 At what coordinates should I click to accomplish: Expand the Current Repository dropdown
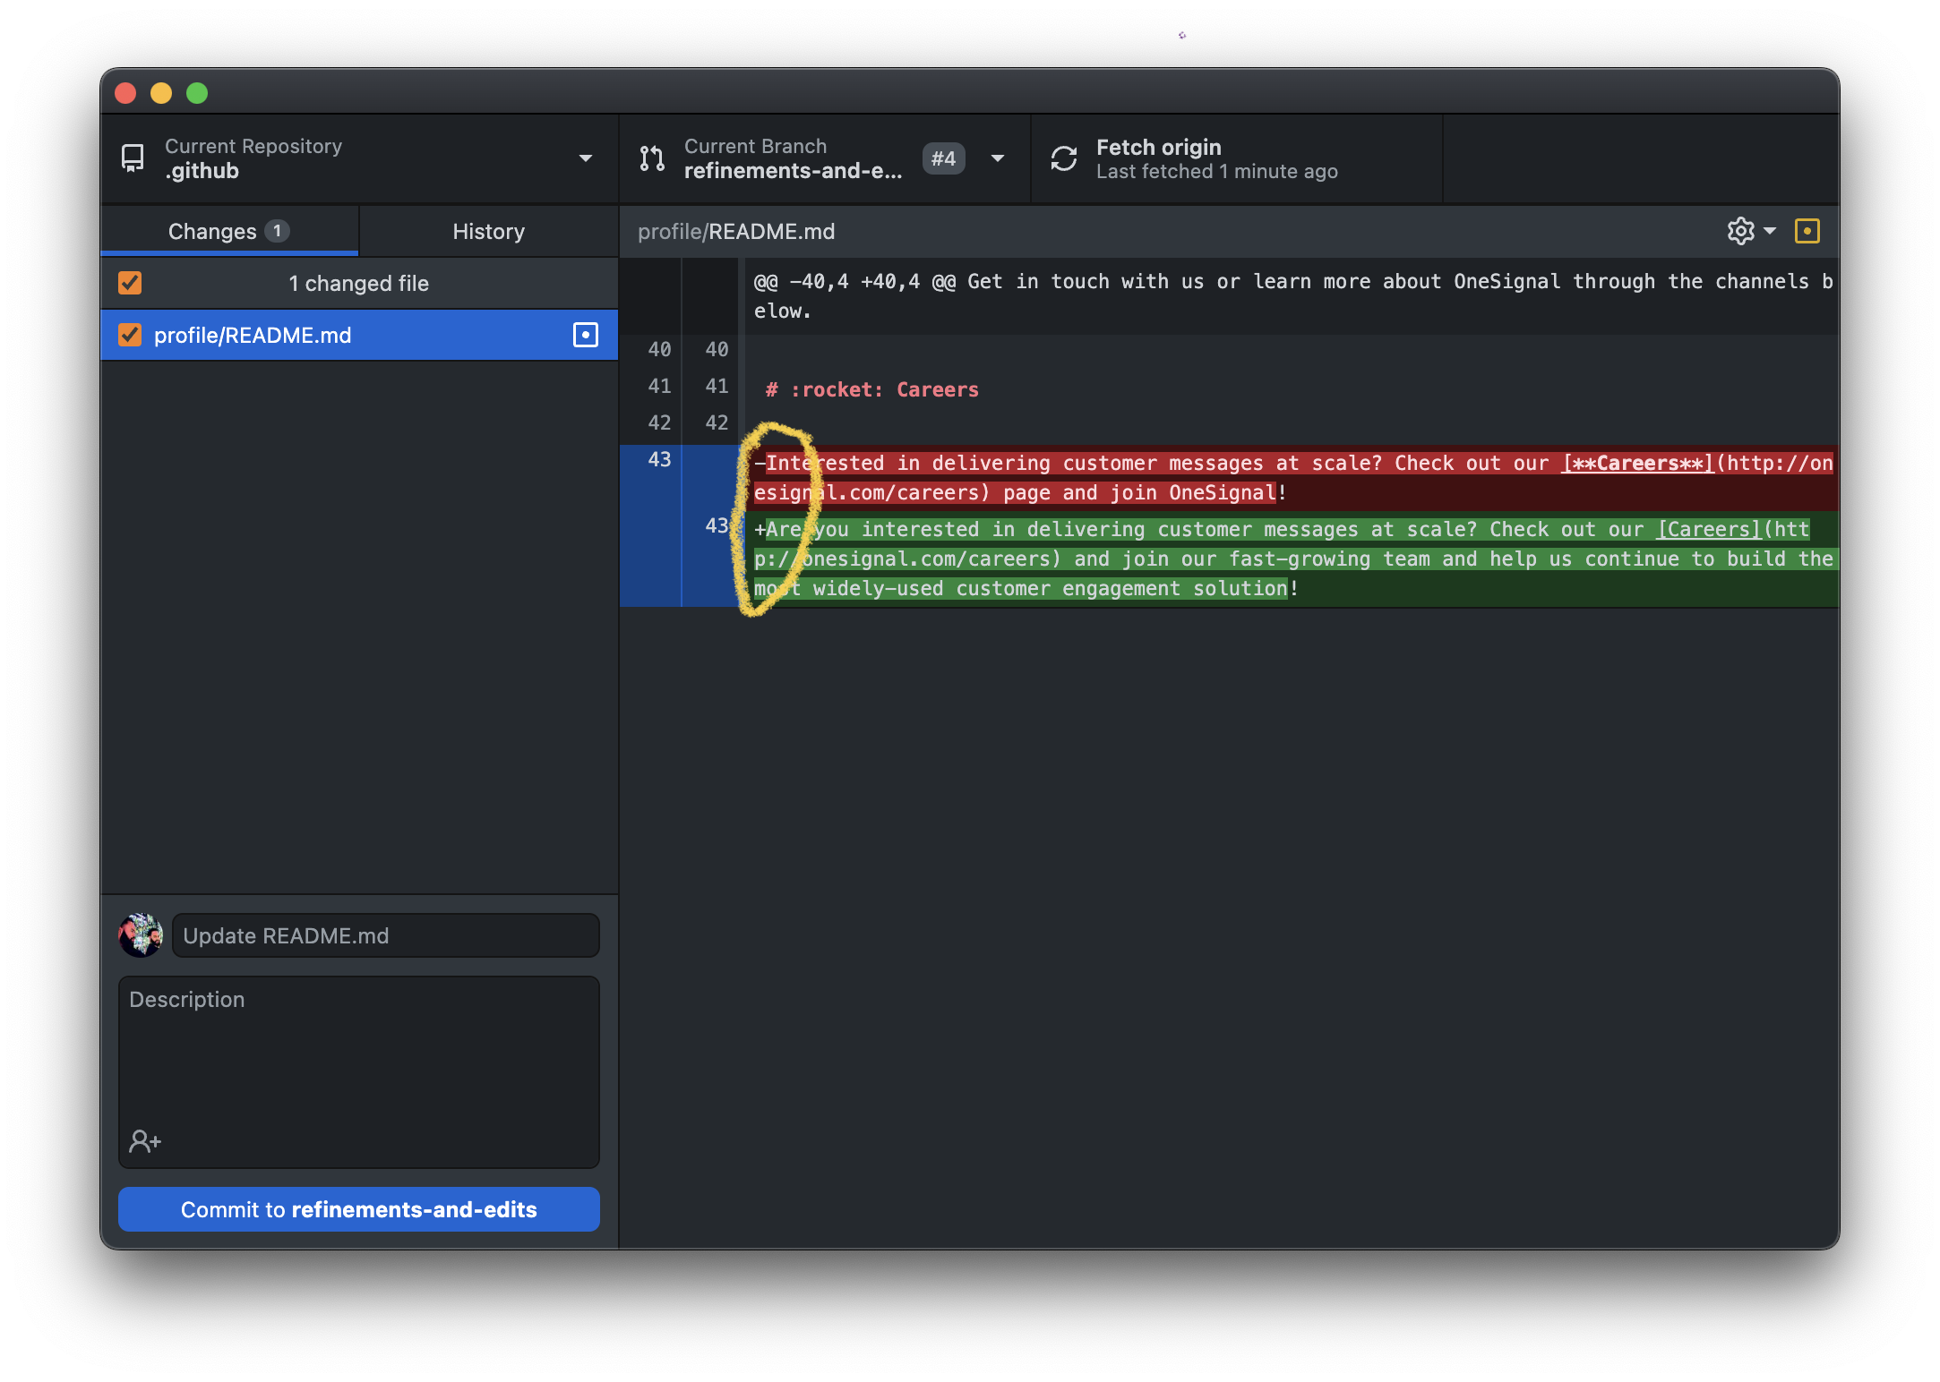585,158
